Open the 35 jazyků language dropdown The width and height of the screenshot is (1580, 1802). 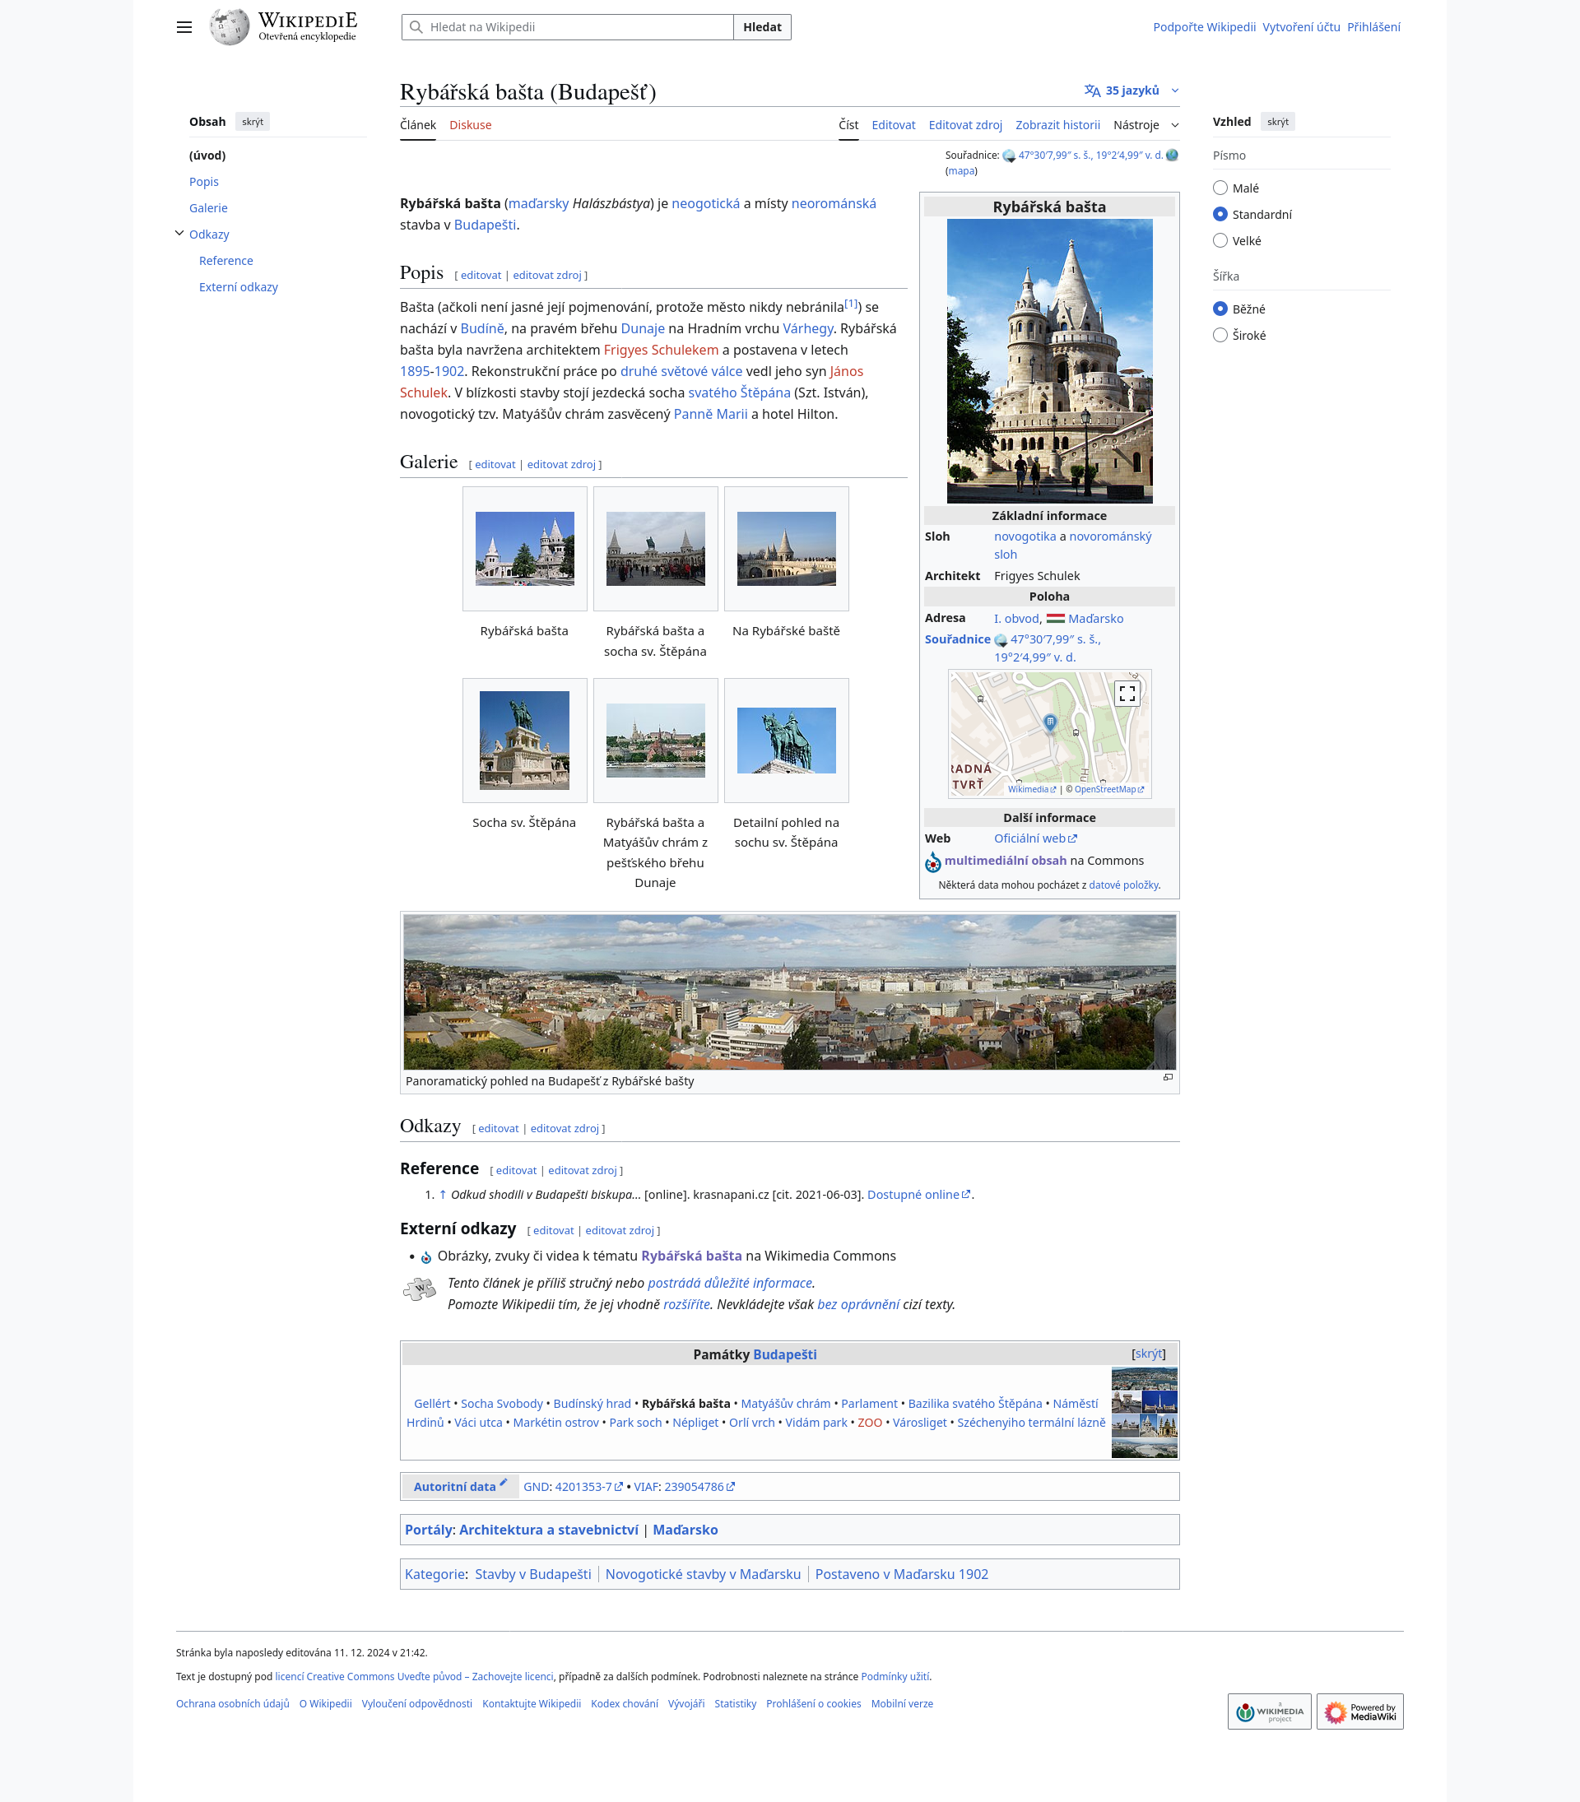[1132, 91]
